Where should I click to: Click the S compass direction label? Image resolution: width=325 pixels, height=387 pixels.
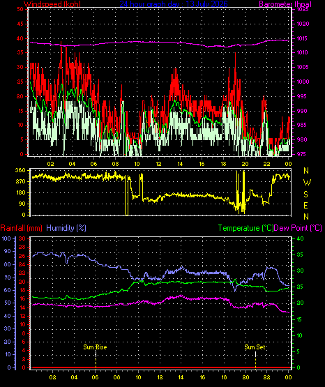click(305, 195)
